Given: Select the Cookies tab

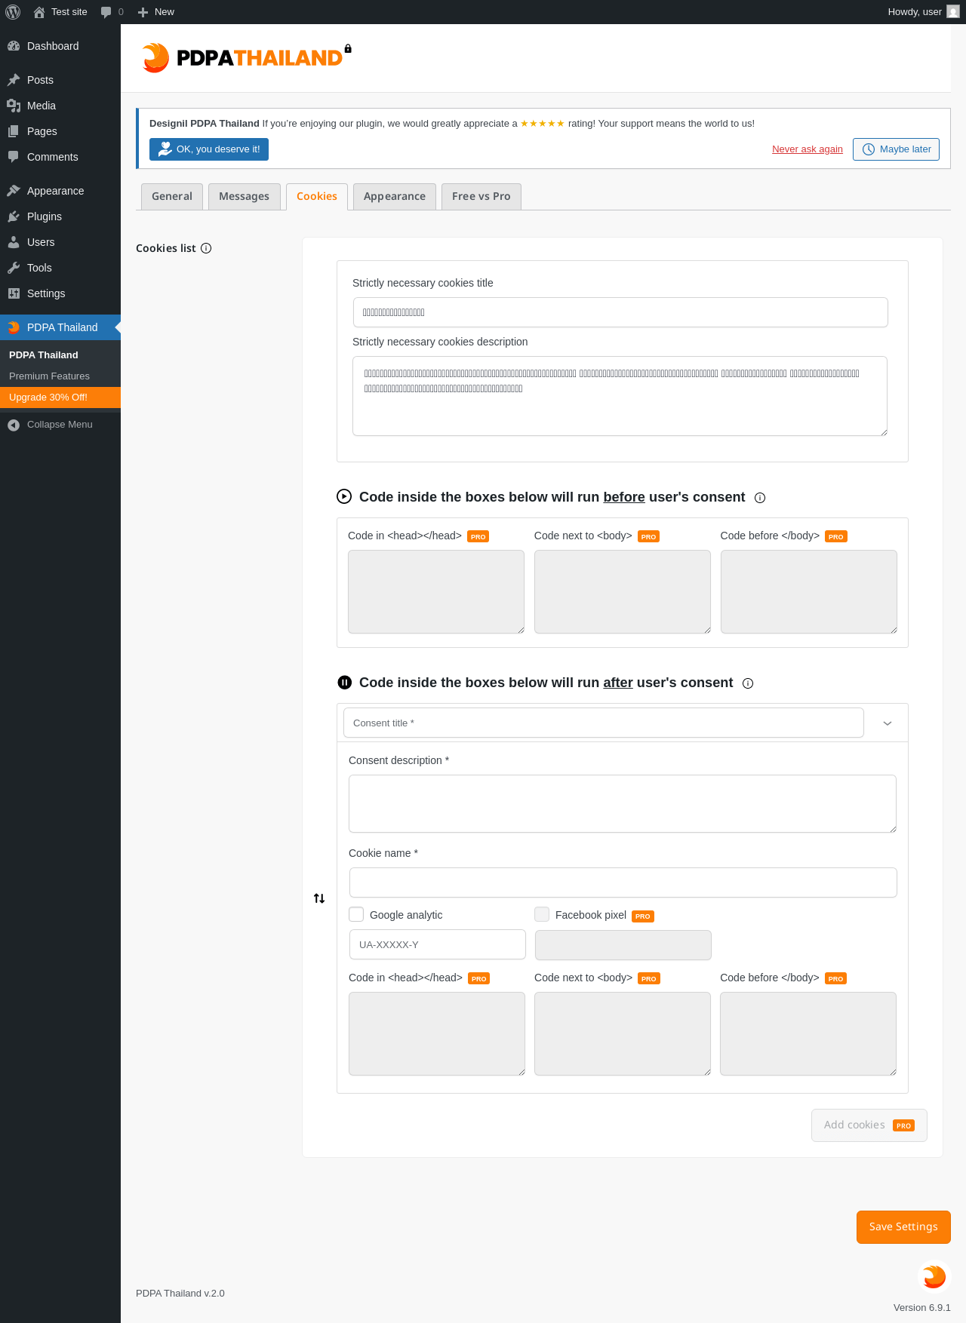Looking at the screenshot, I should pyautogui.click(x=317, y=196).
